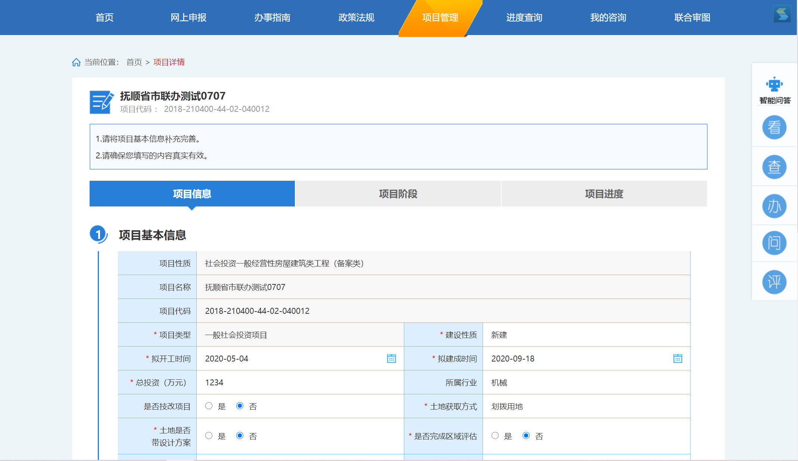Switch to the 项目阶段 tab
The width and height of the screenshot is (798, 461).
click(x=398, y=194)
